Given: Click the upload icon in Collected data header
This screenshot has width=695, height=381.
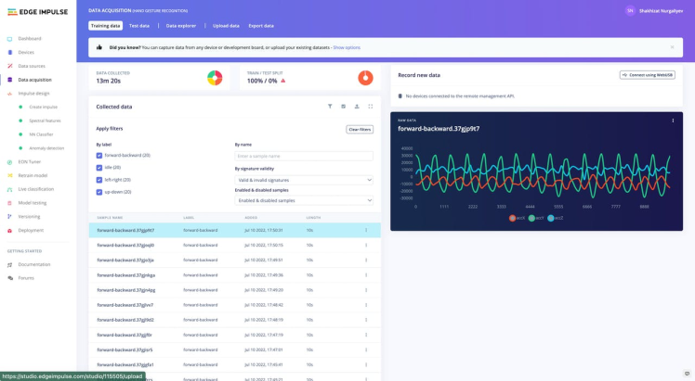Looking at the screenshot, I should 357,107.
